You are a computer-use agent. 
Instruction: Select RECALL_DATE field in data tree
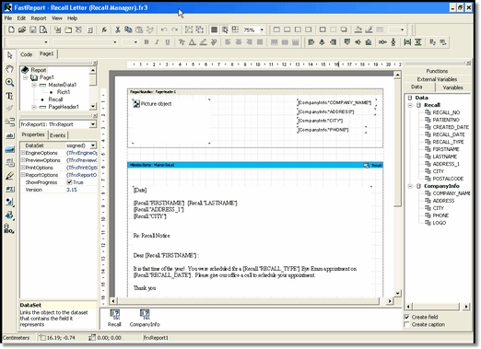click(x=449, y=134)
